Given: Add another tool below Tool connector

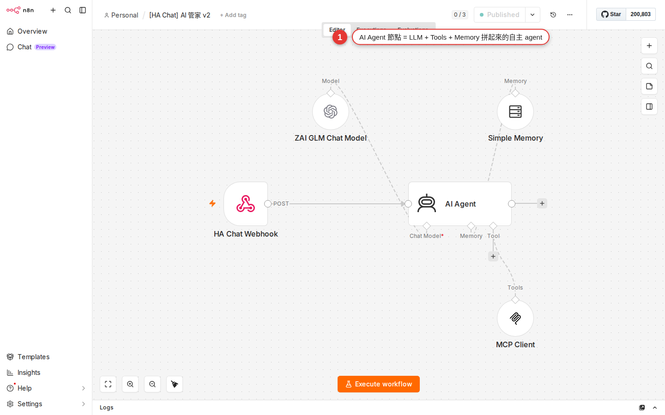Looking at the screenshot, I should (x=493, y=256).
